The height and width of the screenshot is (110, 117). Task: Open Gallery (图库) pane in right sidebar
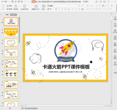point(115,57)
